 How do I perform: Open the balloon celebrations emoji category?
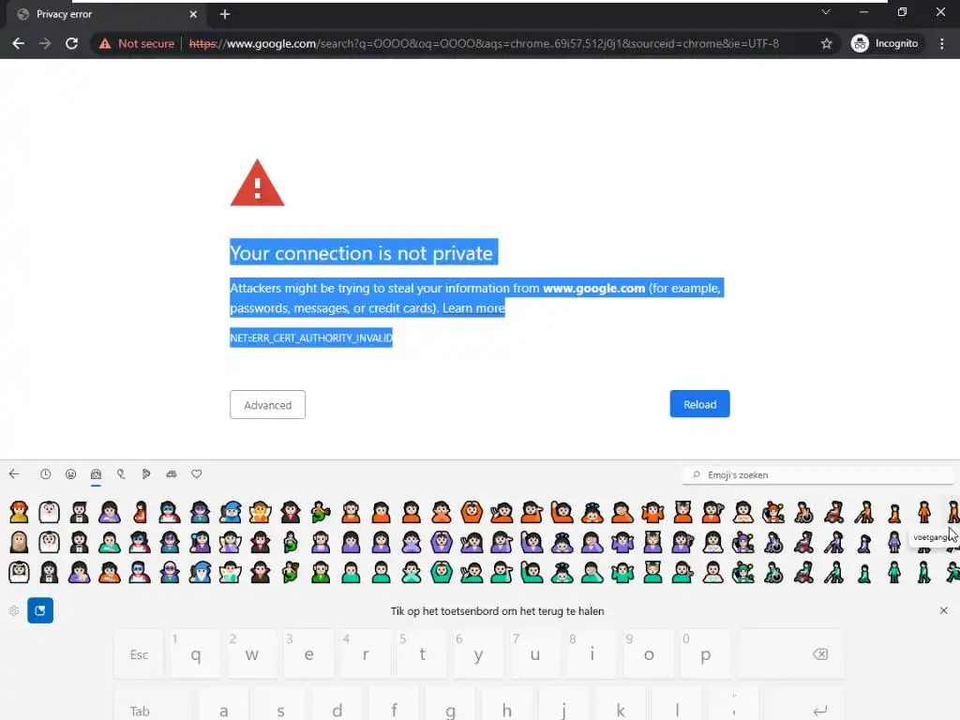coord(121,473)
